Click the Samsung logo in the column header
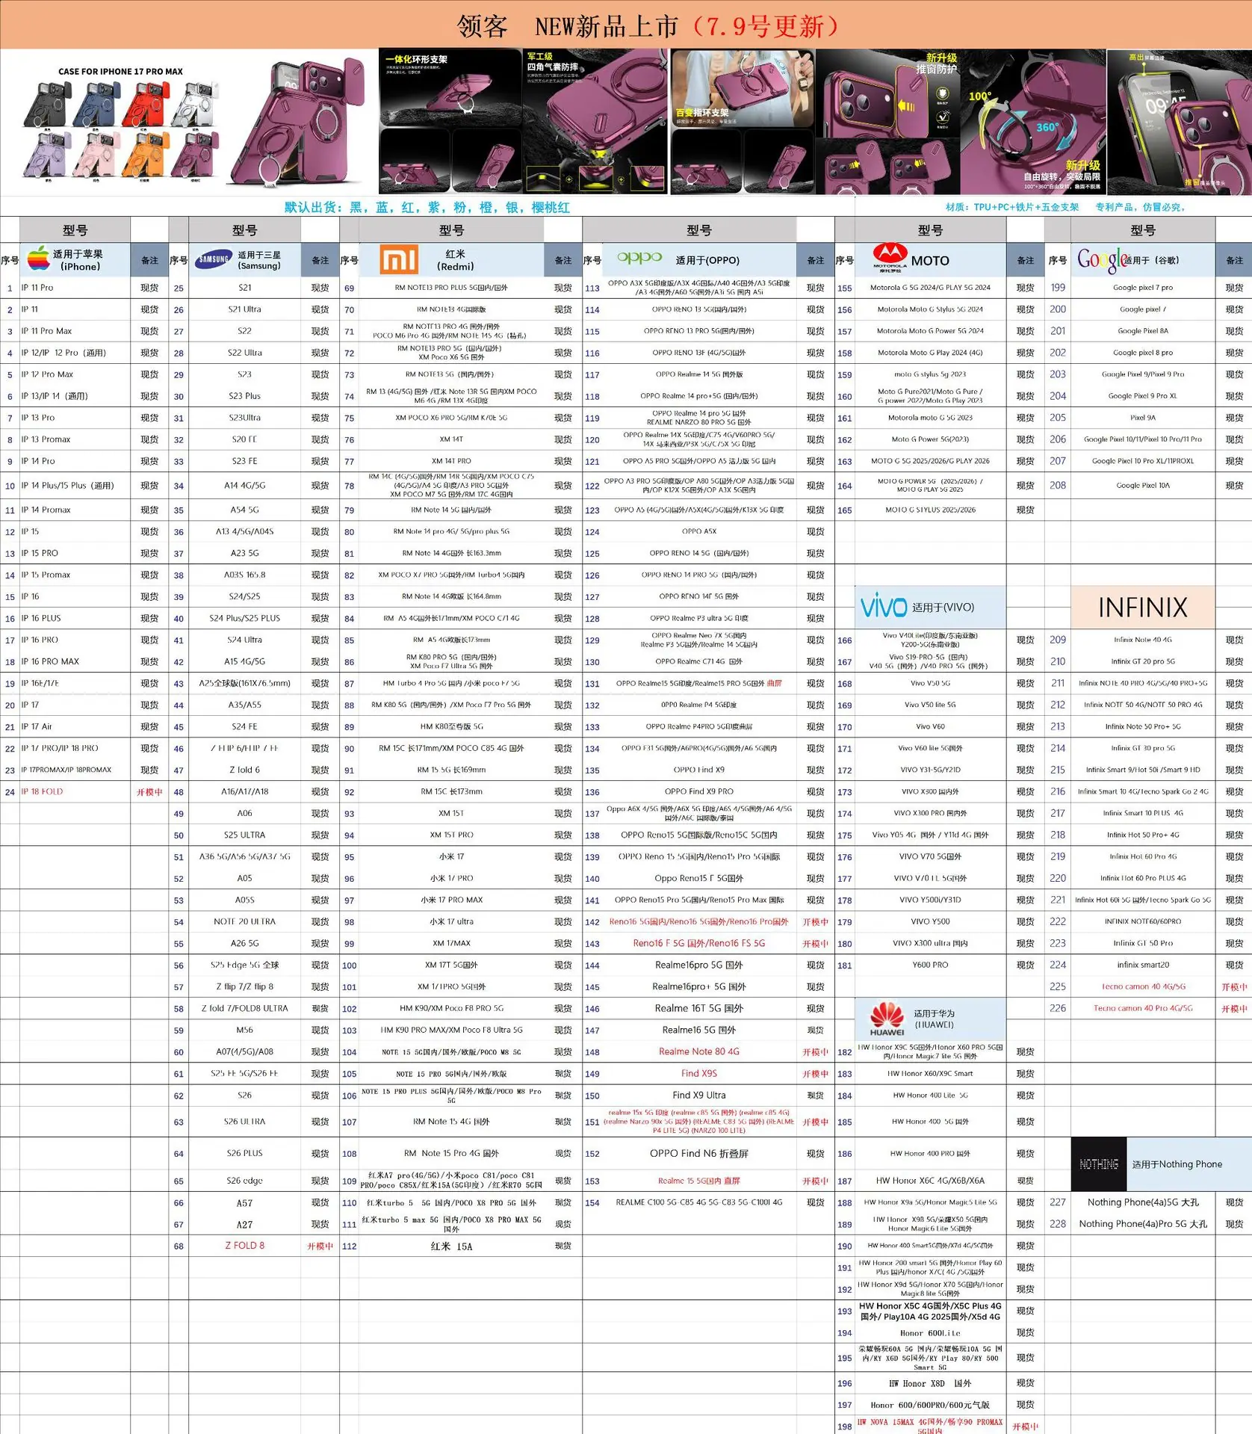 (x=214, y=260)
